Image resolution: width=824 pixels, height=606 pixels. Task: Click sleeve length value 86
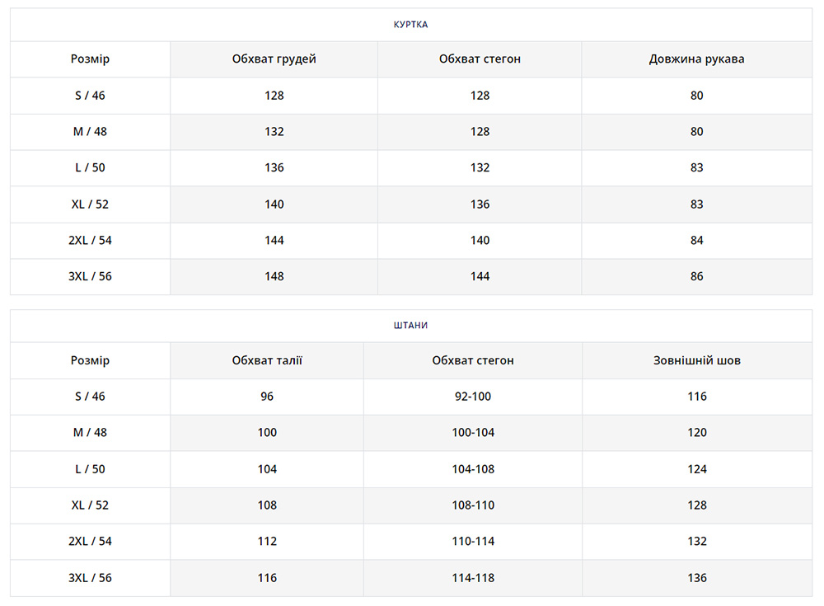point(696,276)
